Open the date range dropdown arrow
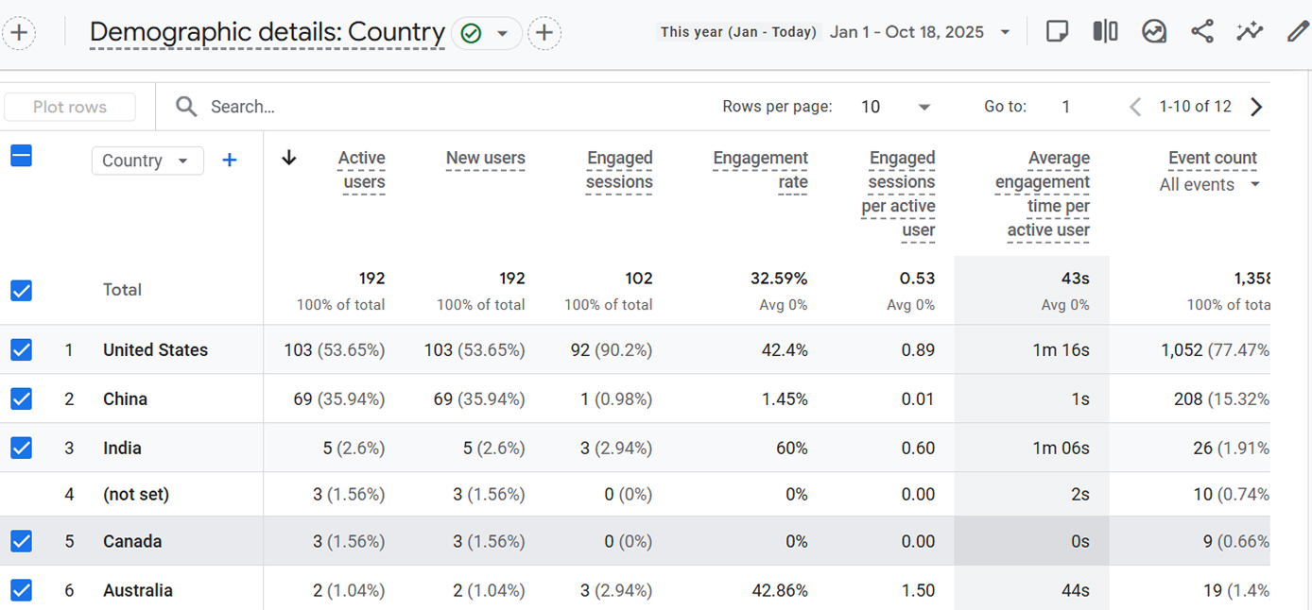The height and width of the screenshot is (610, 1312). point(1005,32)
